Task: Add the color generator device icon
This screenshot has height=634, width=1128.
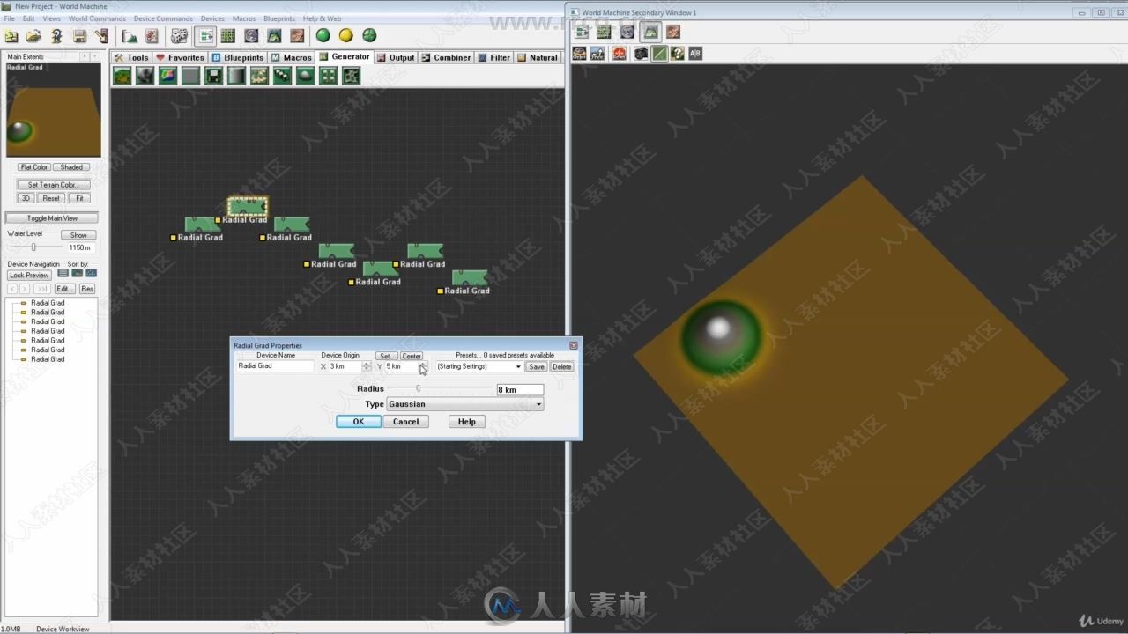Action: 167,76
